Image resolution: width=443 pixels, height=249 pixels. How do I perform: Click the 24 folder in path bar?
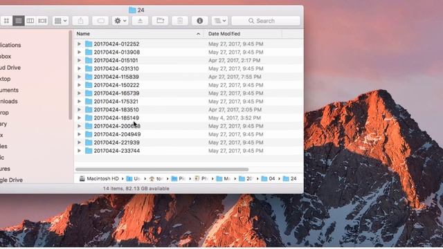coord(290,178)
